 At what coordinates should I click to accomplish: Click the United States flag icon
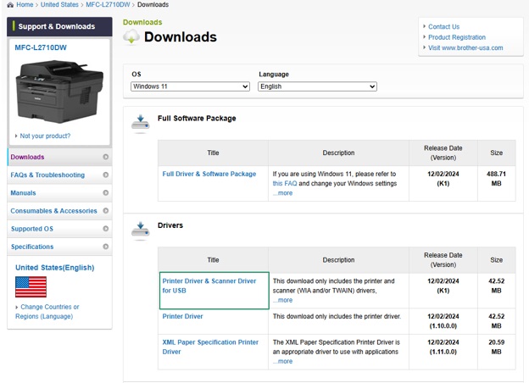[31, 287]
